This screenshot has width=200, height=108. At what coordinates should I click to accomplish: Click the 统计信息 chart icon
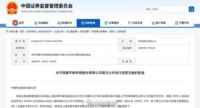pyautogui.click(x=153, y=23)
